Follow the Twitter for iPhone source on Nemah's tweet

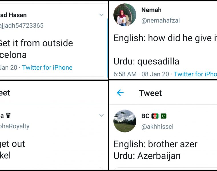pos(195,74)
